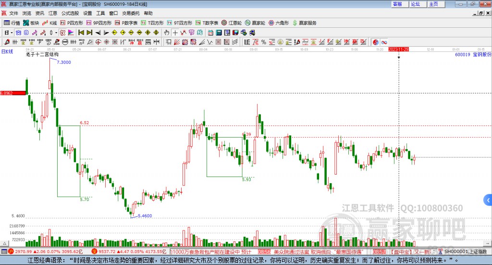Open the 设置 menu
This screenshot has height=265, width=492.
[x=87, y=13]
